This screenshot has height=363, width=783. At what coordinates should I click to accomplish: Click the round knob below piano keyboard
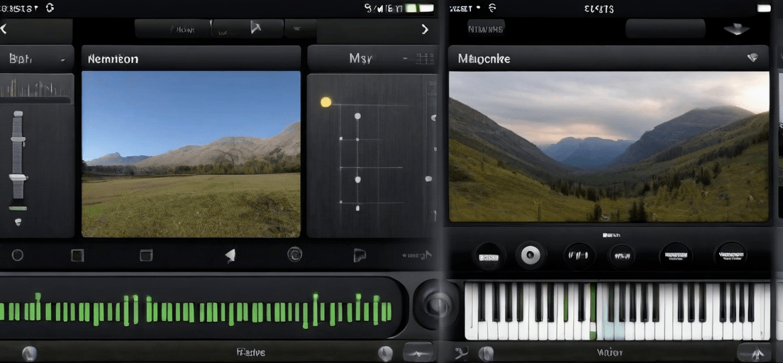(486, 354)
